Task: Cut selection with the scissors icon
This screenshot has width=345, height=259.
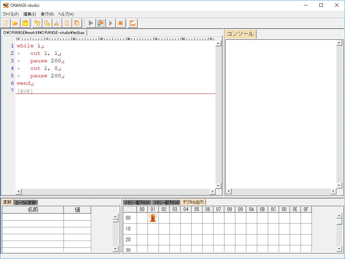Action: point(57,23)
